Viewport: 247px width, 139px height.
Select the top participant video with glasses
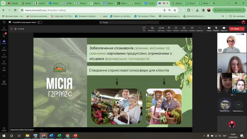tap(232, 43)
